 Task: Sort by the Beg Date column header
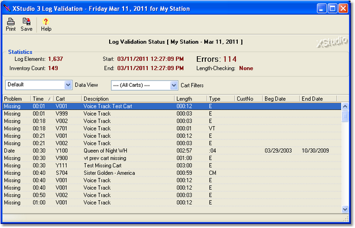pyautogui.click(x=281, y=99)
